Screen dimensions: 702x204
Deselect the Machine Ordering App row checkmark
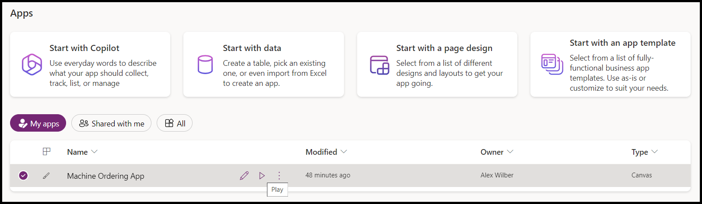point(24,175)
